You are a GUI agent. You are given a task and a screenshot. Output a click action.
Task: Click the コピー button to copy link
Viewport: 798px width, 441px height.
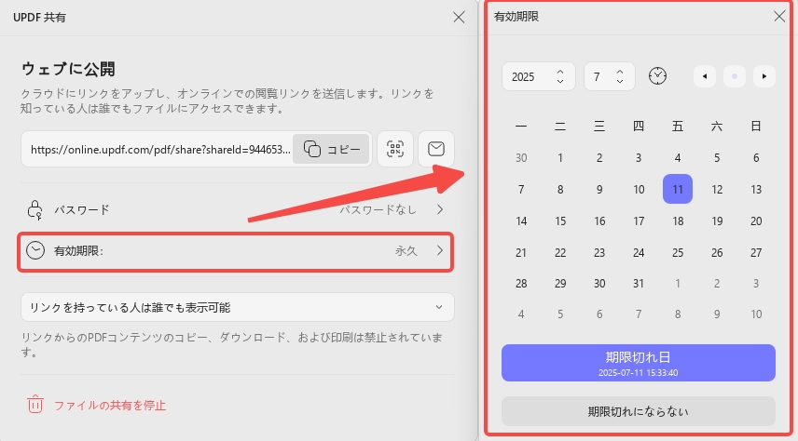click(x=331, y=149)
